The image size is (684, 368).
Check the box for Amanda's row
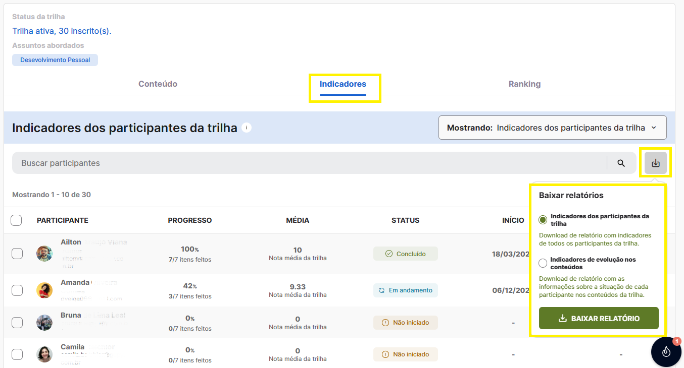point(17,290)
